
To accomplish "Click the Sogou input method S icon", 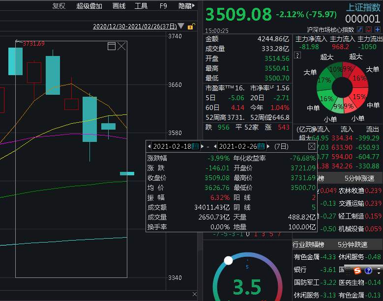I will [357, 270].
